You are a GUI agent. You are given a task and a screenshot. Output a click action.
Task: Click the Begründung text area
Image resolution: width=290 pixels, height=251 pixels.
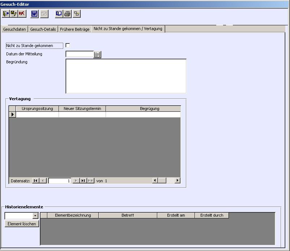(125, 76)
